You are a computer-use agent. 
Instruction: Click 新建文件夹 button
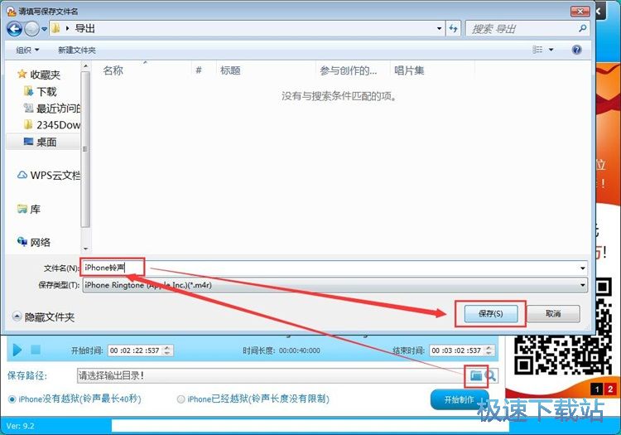(76, 50)
